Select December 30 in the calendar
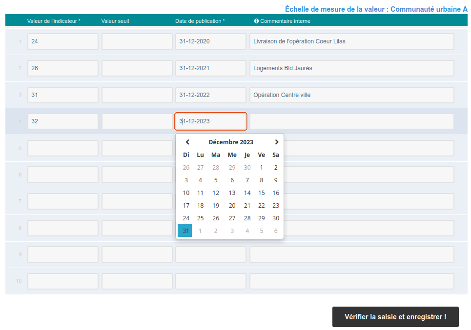This screenshot has height=330, width=471. tap(276, 218)
